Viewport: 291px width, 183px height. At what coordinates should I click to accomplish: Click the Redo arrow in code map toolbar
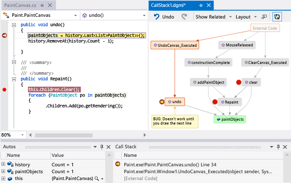[184, 17]
